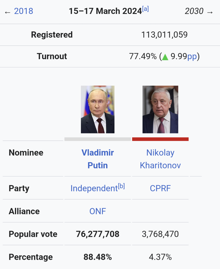Viewport: 220px width, 269px height.
Task: Open the 2018 previous election link
Action: point(23,11)
